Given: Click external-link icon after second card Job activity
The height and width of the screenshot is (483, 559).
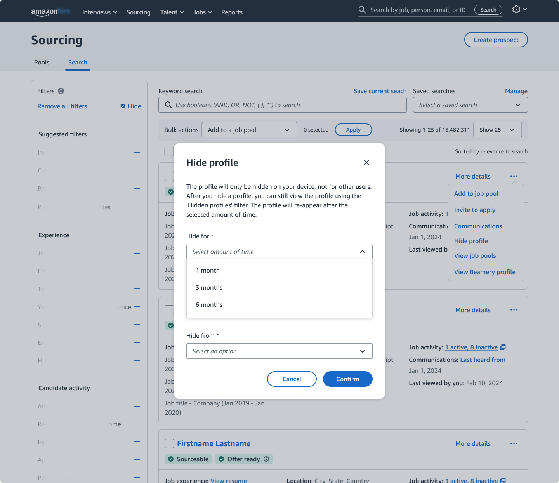Looking at the screenshot, I should (503, 347).
